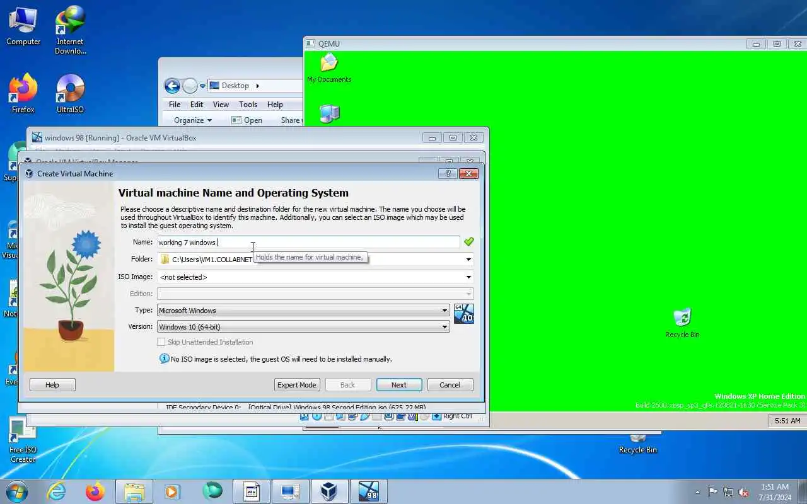Image resolution: width=807 pixels, height=504 pixels.
Task: Click the Right Ctrl host key indicator
Action: [x=457, y=416]
